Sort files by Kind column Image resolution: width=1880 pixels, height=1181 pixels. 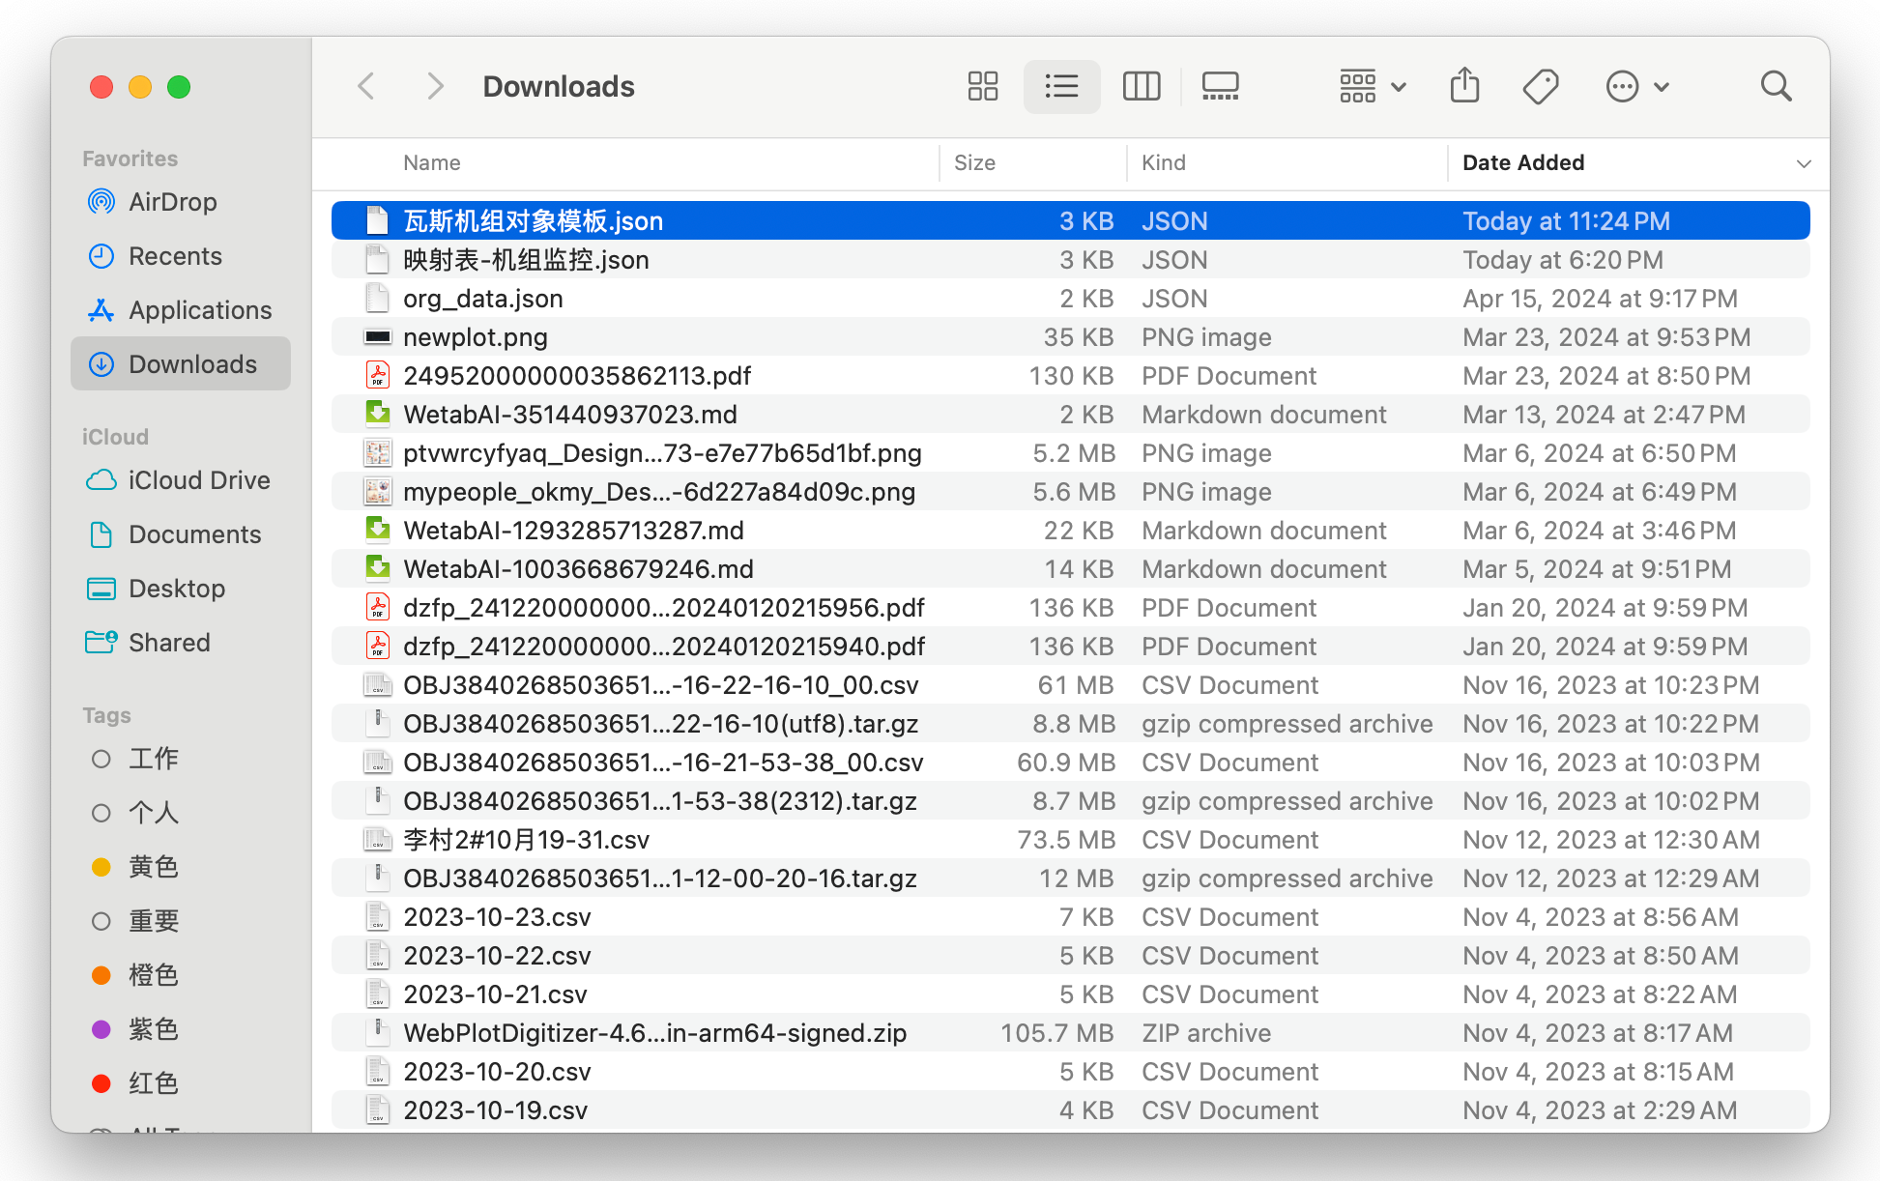point(1163,163)
